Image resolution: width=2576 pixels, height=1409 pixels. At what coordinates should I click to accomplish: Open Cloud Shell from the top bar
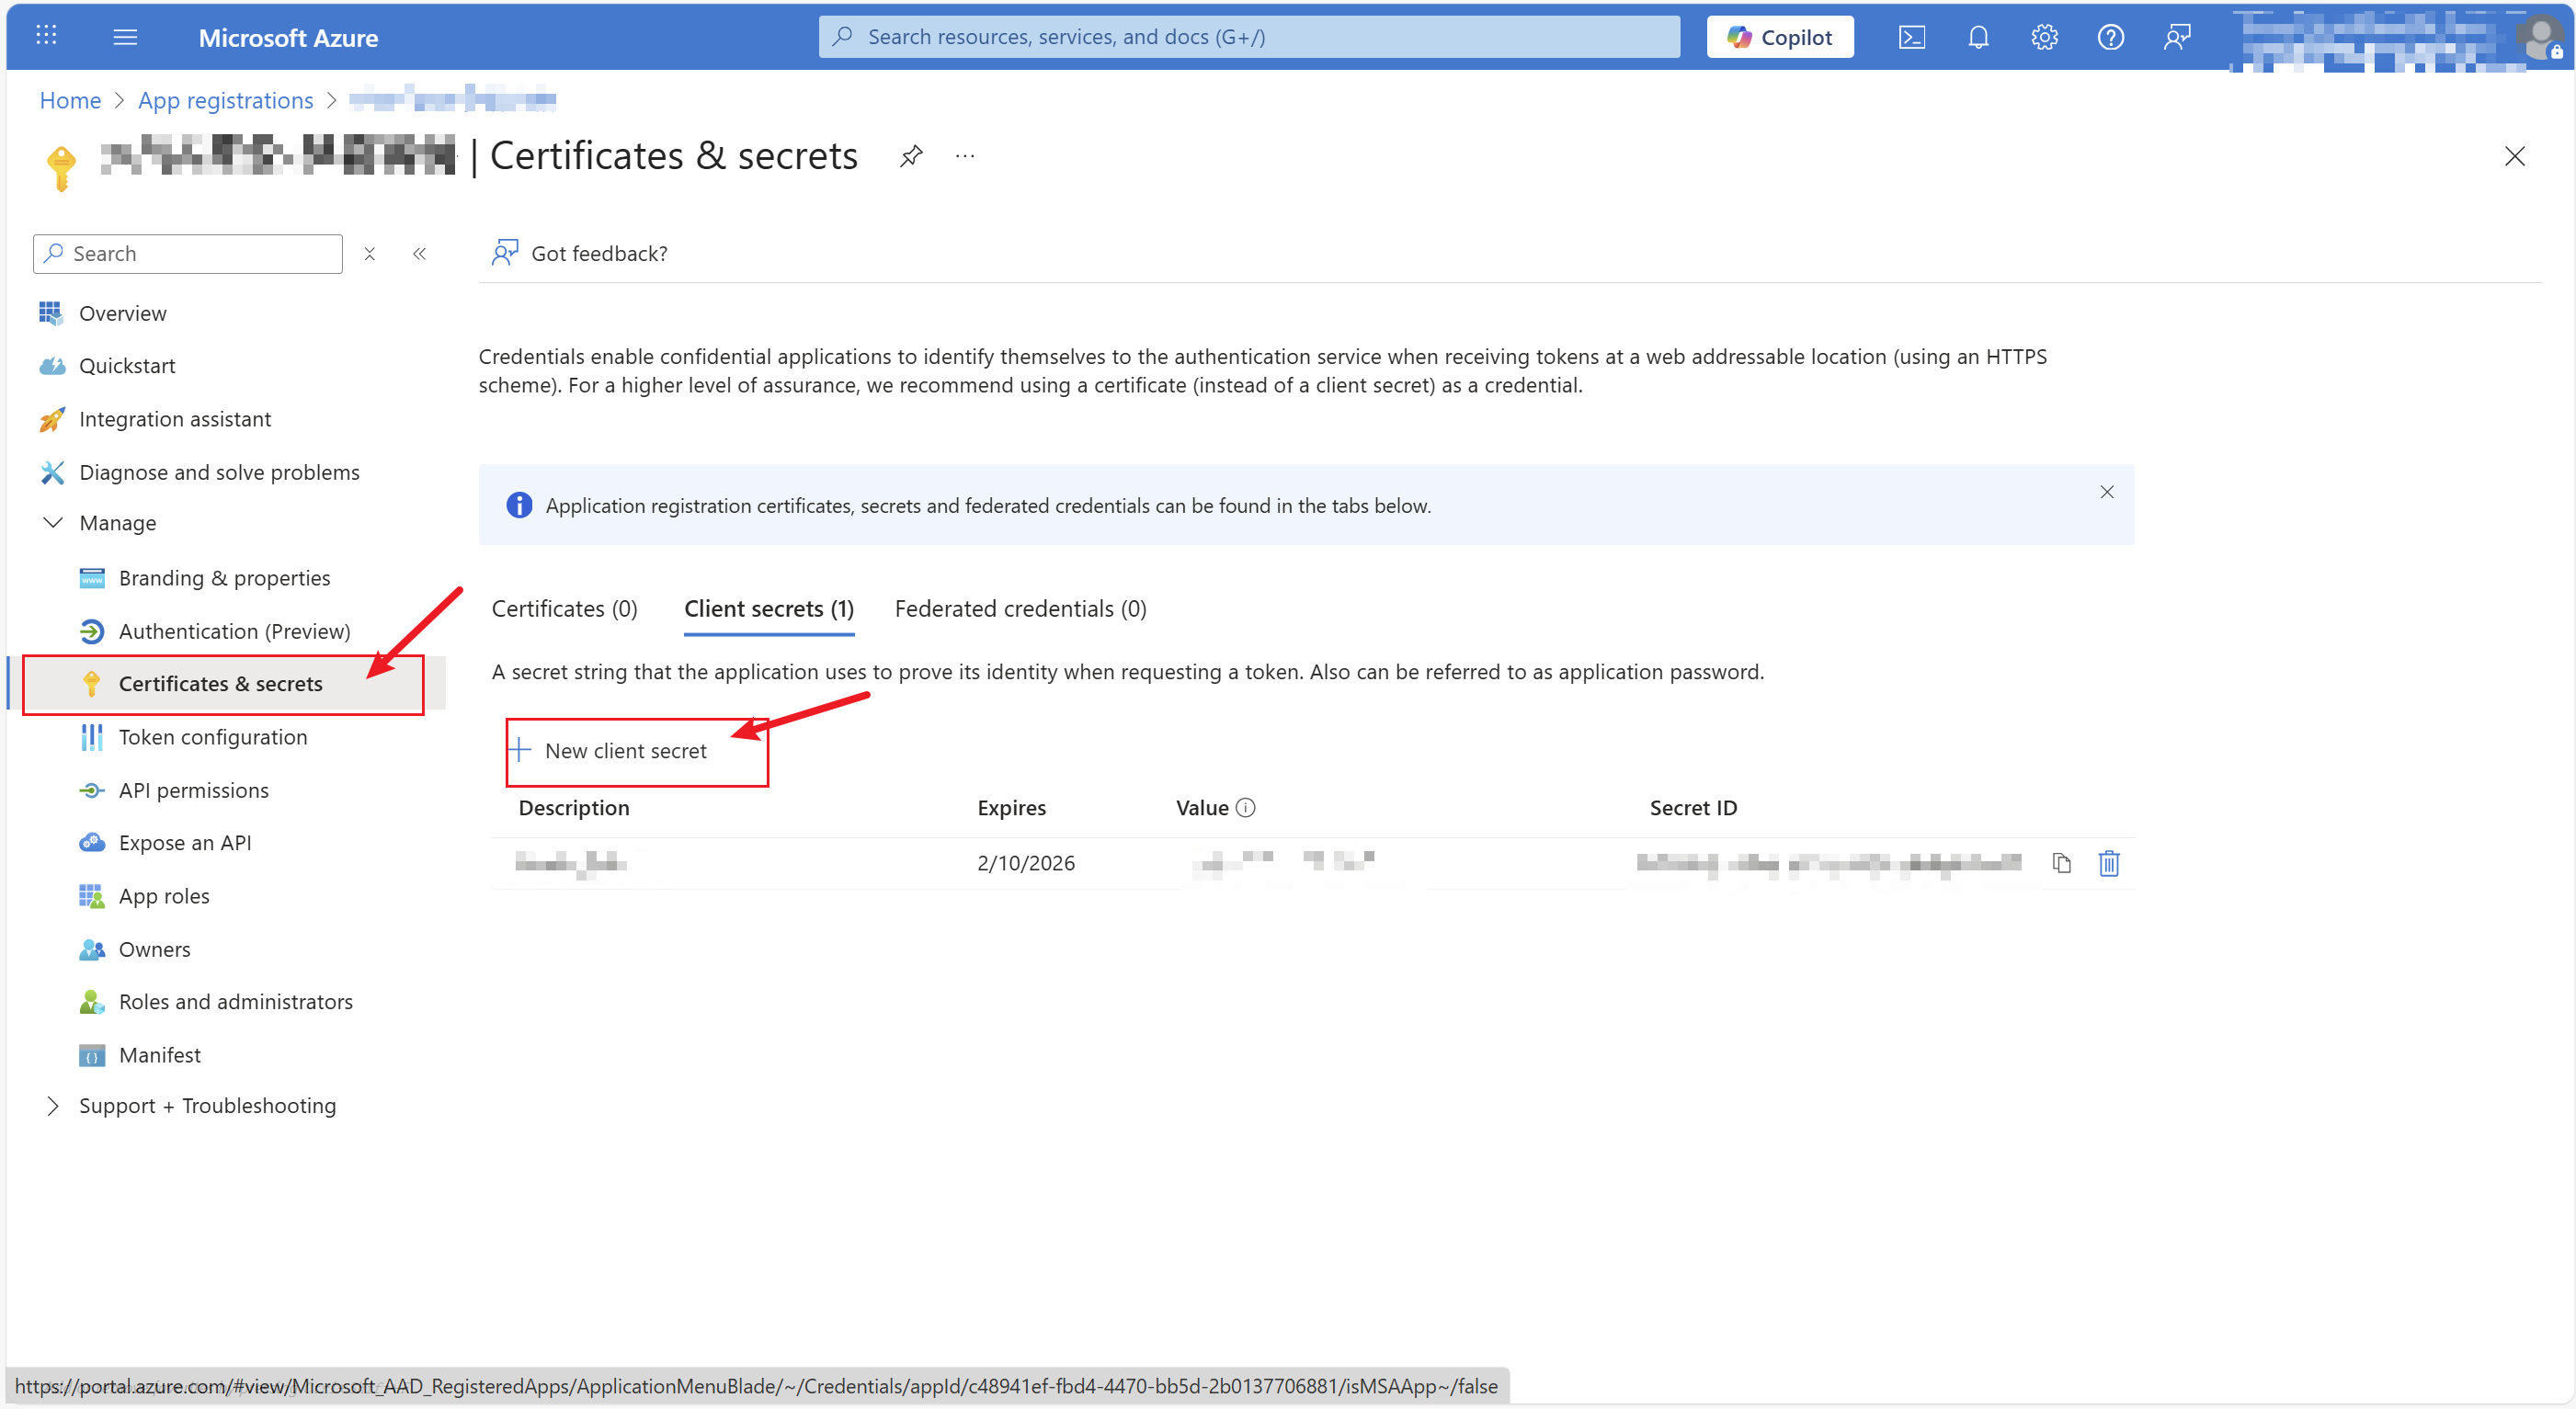pos(1911,37)
